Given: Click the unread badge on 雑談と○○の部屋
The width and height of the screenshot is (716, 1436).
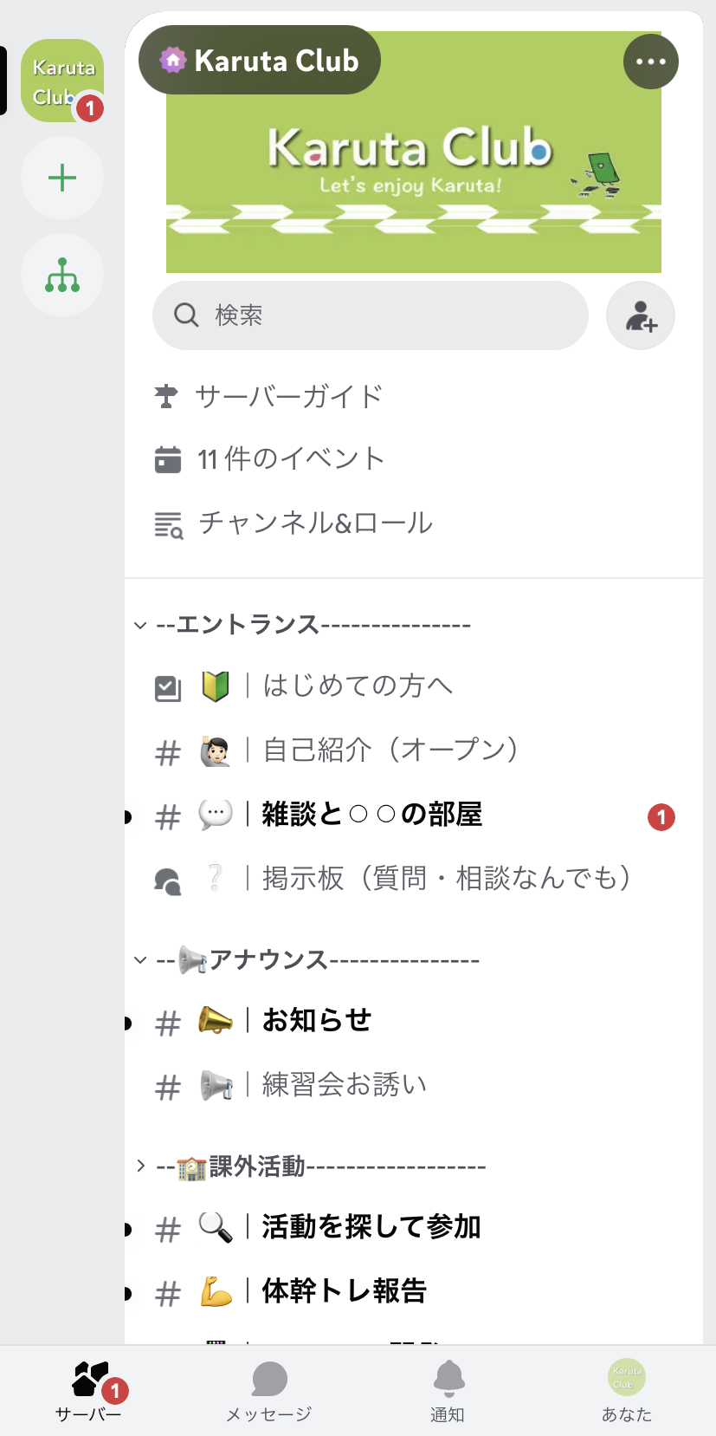Looking at the screenshot, I should (661, 815).
